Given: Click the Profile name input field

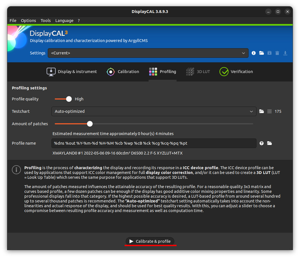Looking at the screenshot, I should click(x=154, y=143).
